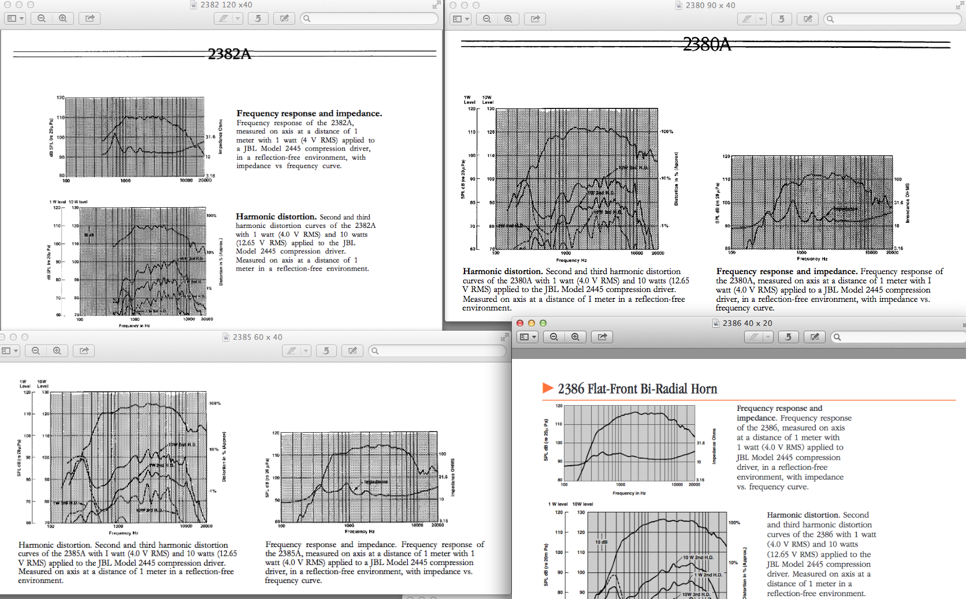
Task: Expand highlight color arrow in 2385 60 x 40 window
Action: point(306,350)
